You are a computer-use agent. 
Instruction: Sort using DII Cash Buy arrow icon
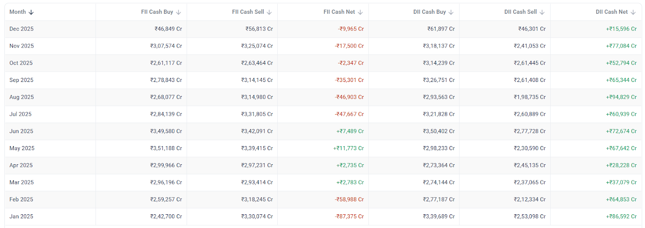click(451, 12)
